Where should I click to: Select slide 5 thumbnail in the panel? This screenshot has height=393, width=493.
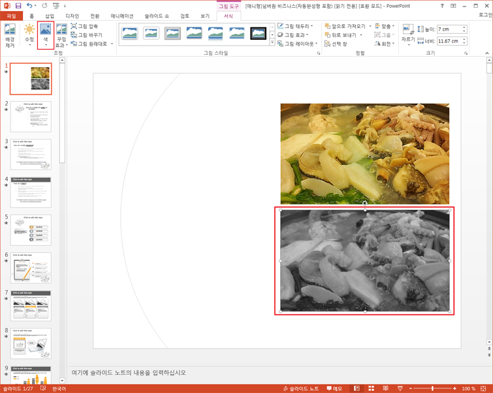(31, 230)
